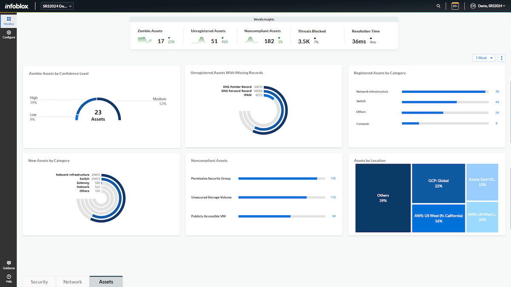Expand the SRS2024 account selector dropdown
This screenshot has width=511, height=287.
pos(57,6)
